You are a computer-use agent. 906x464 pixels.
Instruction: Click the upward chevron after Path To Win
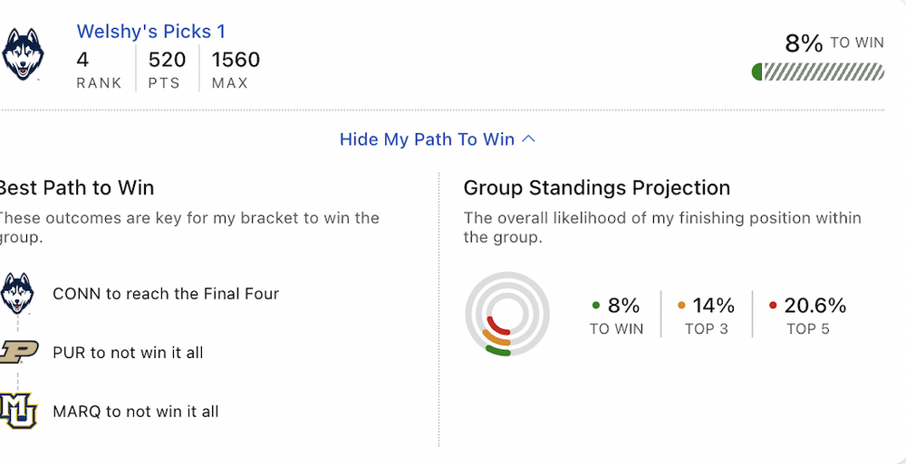529,139
